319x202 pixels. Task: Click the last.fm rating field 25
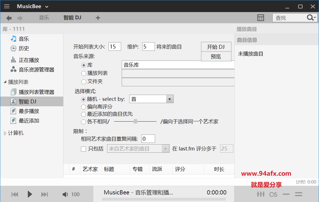point(227,149)
